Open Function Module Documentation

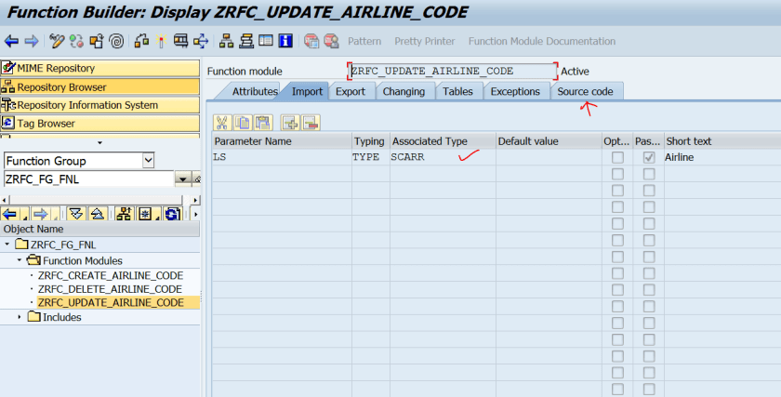(541, 41)
